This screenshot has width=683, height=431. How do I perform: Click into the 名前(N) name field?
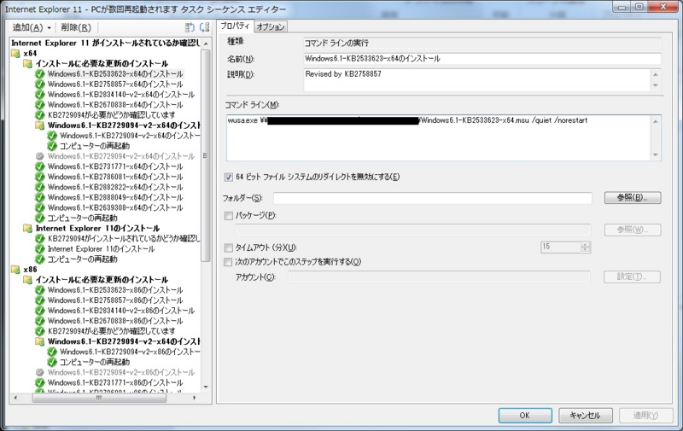482,59
